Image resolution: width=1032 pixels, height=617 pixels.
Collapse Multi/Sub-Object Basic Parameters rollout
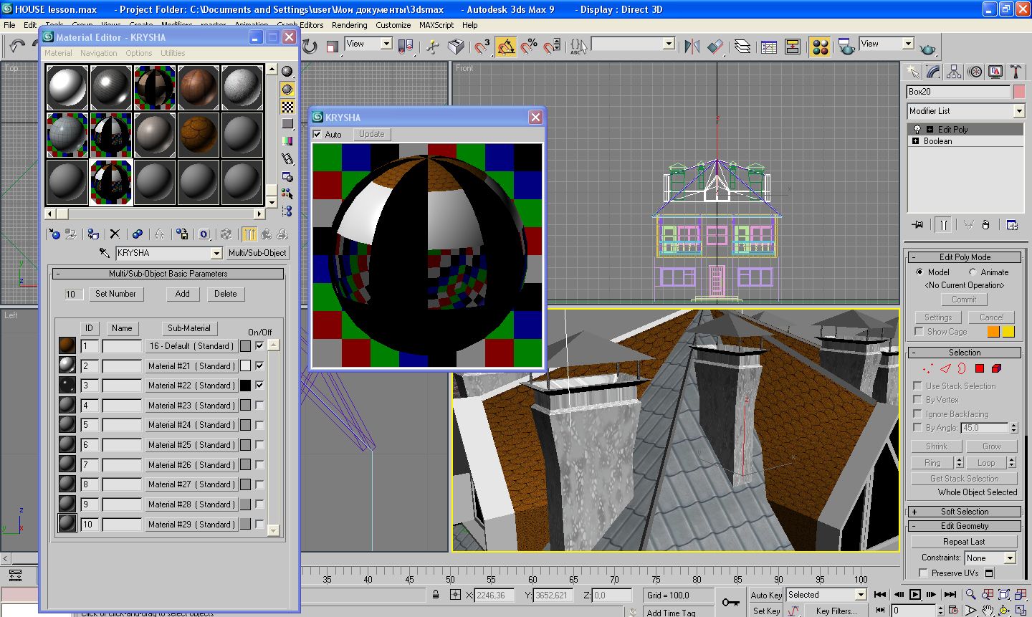tap(168, 274)
